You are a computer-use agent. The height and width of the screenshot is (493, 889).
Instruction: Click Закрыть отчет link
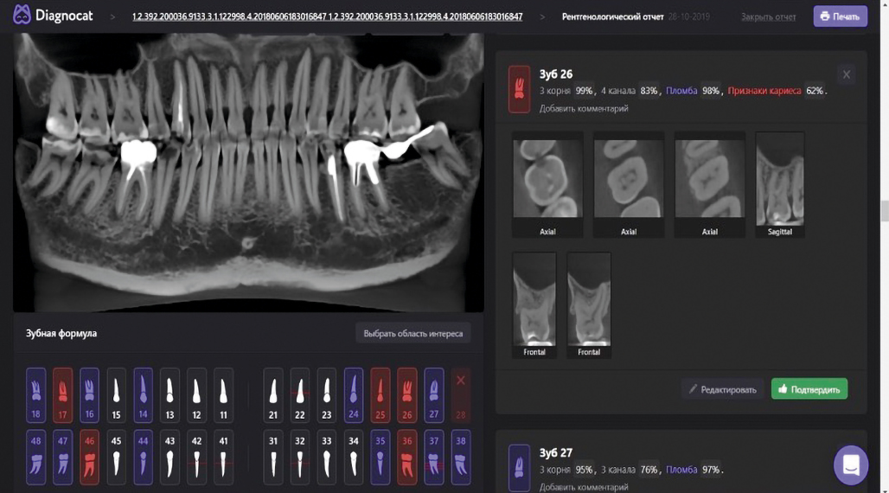coord(768,16)
